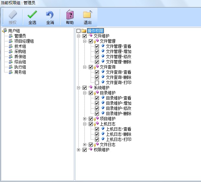Select the 项目维护 label in permission tree
The height and width of the screenshot is (182, 201).
107,119
